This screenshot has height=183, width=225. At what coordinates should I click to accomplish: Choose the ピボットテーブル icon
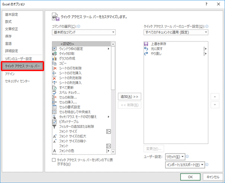[x=54, y=122]
